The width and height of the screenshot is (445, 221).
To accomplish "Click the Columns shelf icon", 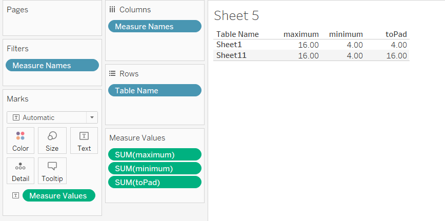I will (112, 10).
